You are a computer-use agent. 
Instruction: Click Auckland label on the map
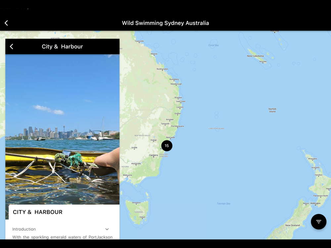click(x=315, y=167)
